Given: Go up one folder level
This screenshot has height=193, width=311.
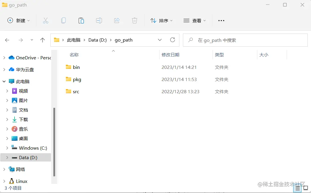Looking at the screenshot, I should coord(42,40).
